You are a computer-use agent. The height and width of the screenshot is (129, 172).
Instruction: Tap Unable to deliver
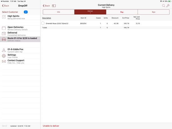[51, 126]
